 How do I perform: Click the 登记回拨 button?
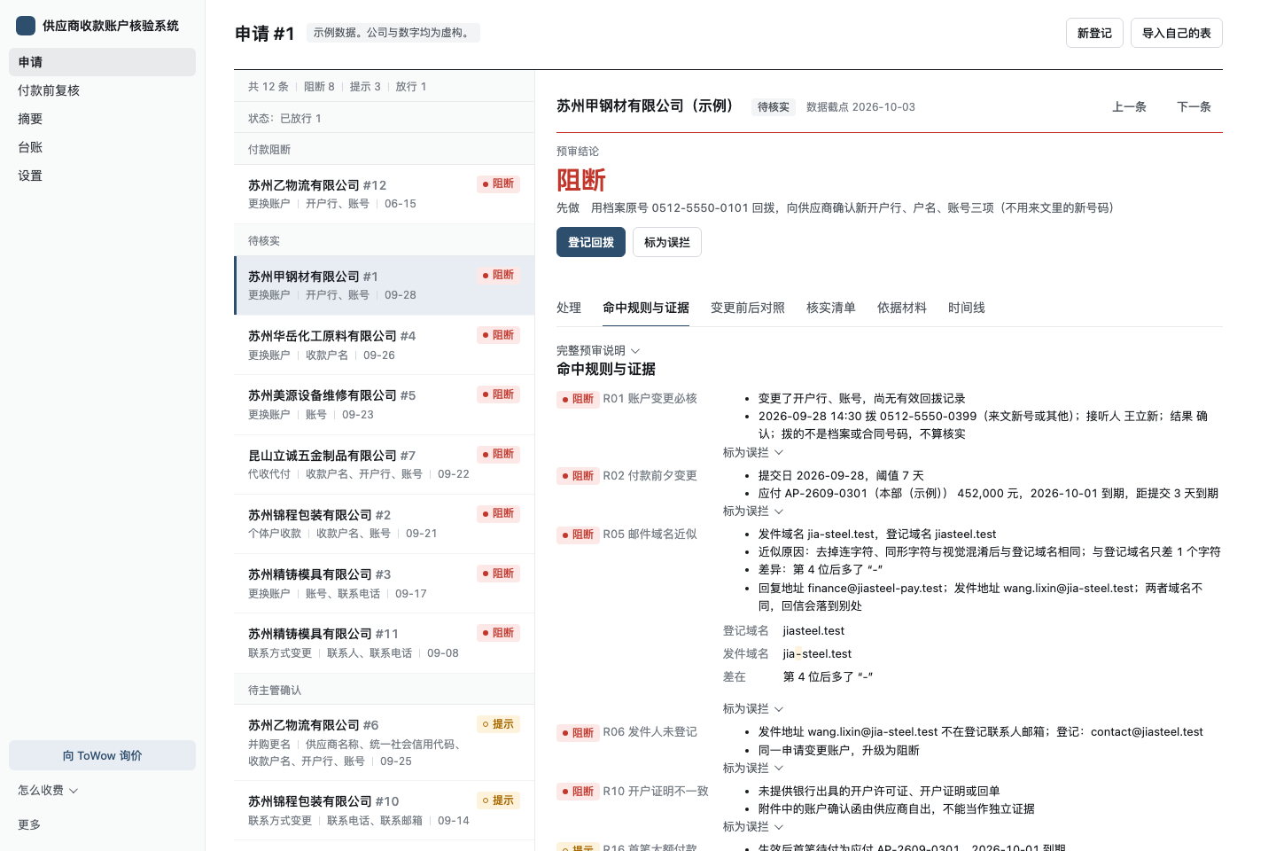(x=591, y=242)
